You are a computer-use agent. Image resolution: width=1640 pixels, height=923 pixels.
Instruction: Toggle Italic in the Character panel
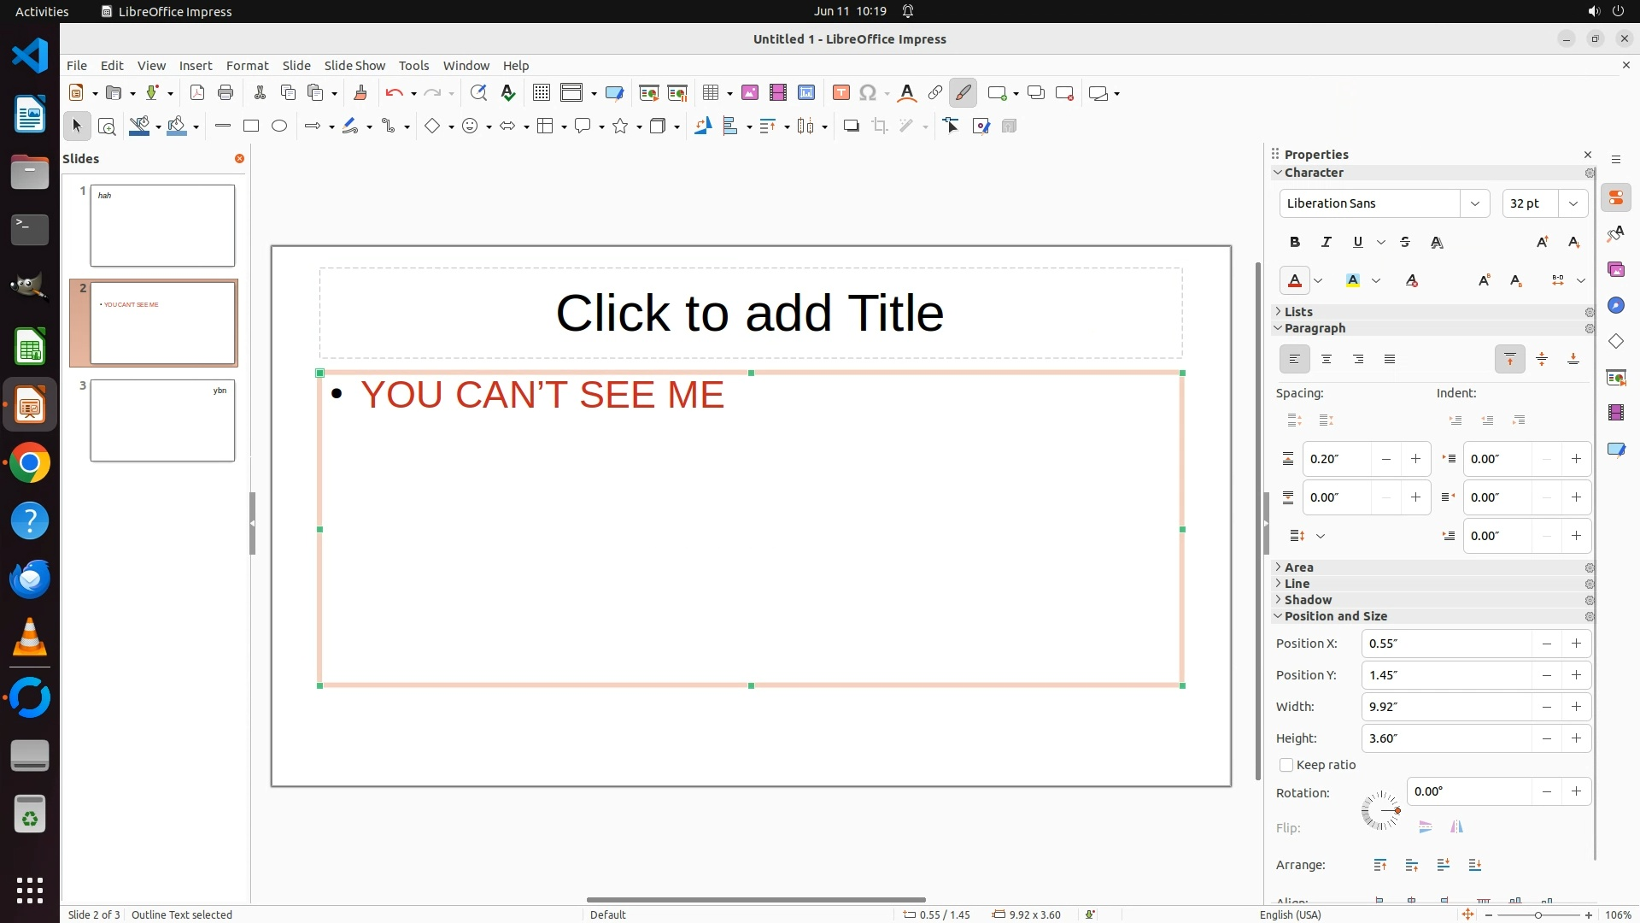click(x=1327, y=243)
